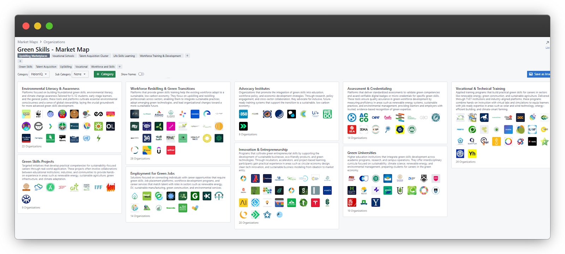The height and width of the screenshot is (254, 565).
Task: Click Green Universities heading
Action: click(x=362, y=153)
